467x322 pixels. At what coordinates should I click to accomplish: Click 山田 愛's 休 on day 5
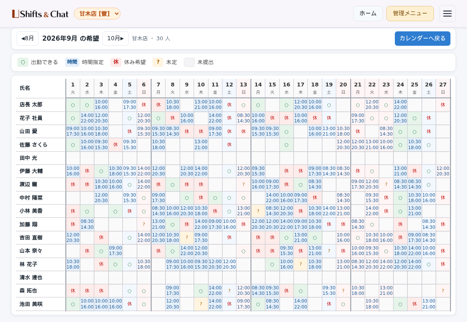(x=129, y=131)
